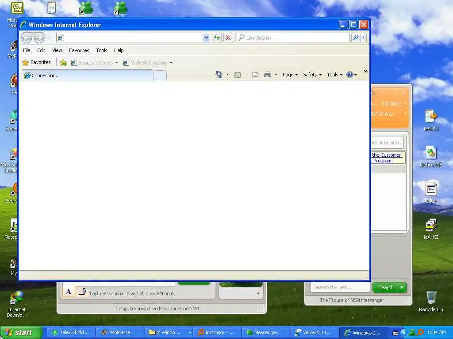
Task: Click the red Stop loading icon
Action: [x=228, y=38]
